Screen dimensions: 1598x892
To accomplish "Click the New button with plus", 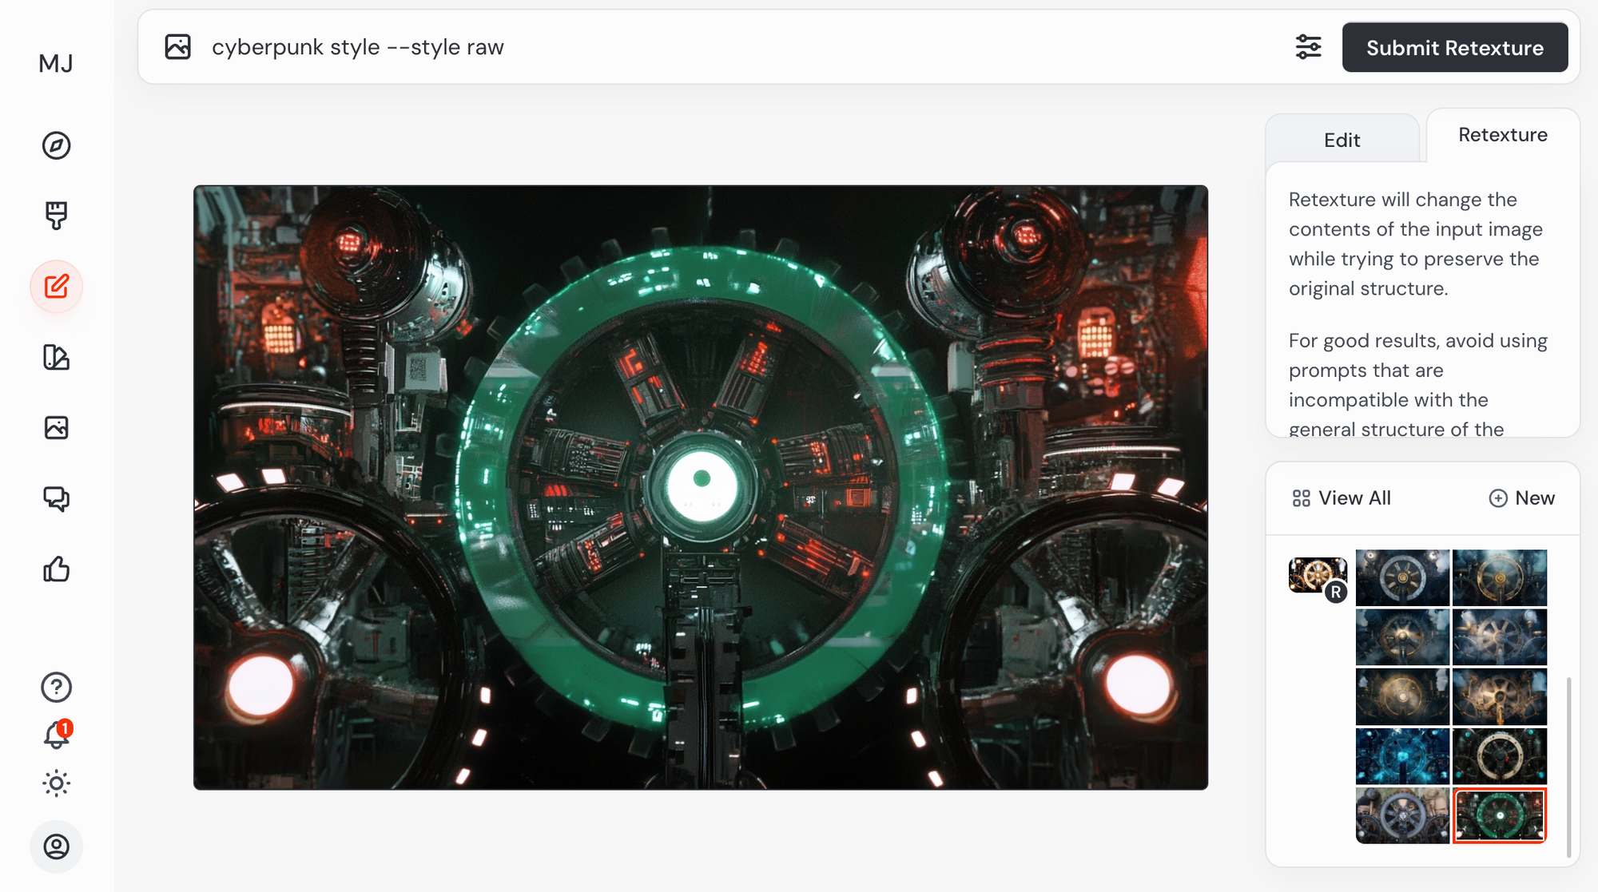I will [x=1521, y=498].
